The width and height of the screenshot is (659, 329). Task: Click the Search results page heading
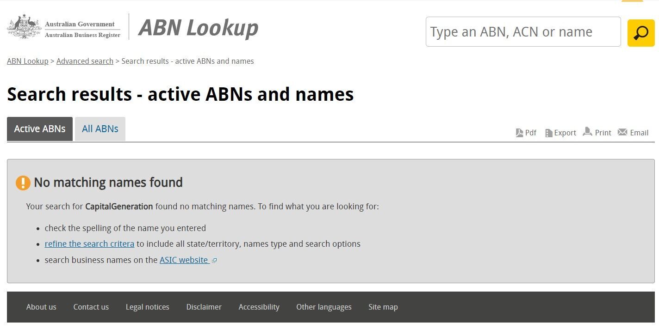(180, 94)
